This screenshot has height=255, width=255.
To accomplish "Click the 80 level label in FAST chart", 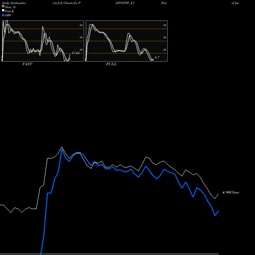I will [x=81, y=25].
